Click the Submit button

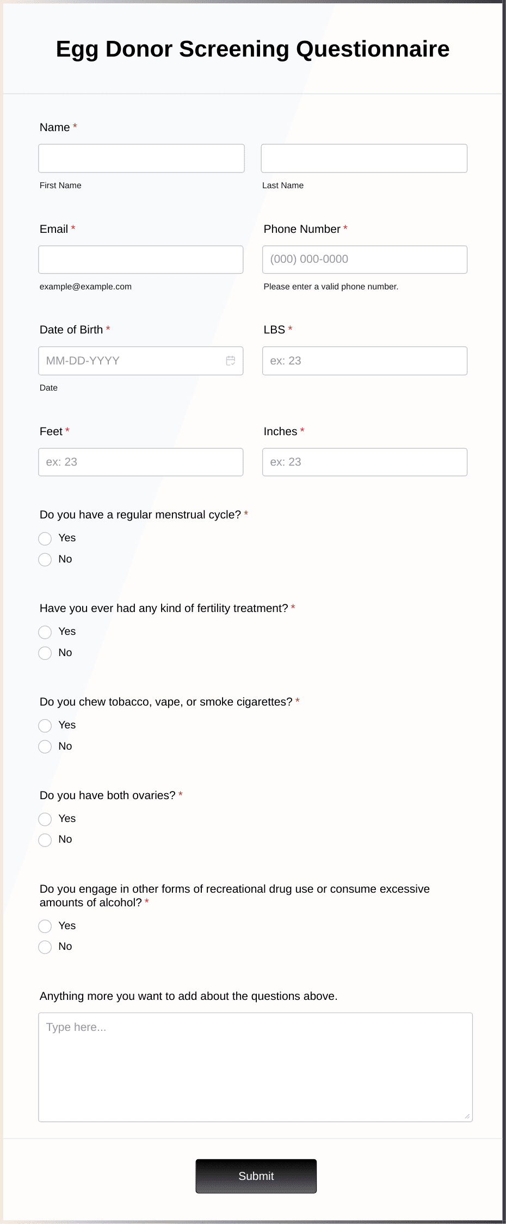tap(256, 1176)
